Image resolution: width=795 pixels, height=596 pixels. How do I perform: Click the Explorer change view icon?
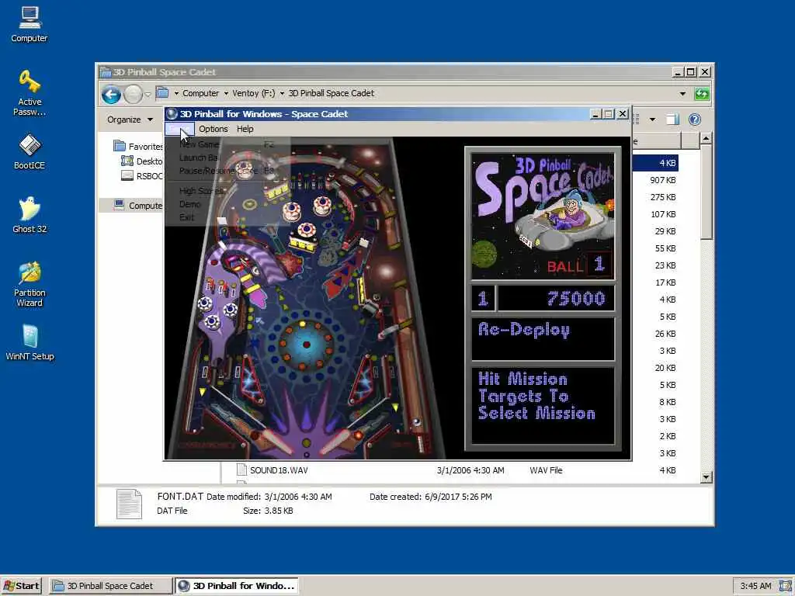click(636, 120)
